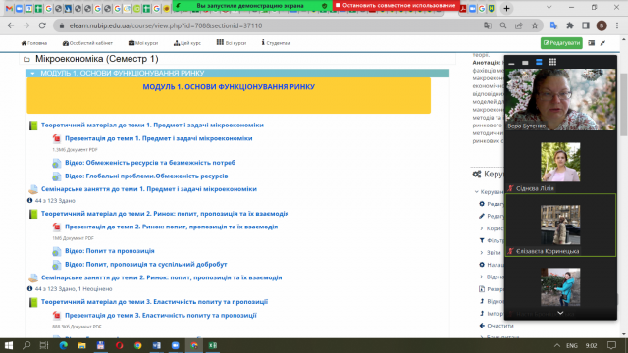Screen dimensions: 628x353
Task: Expand the Керування курсом tree node
Action: pos(477,192)
